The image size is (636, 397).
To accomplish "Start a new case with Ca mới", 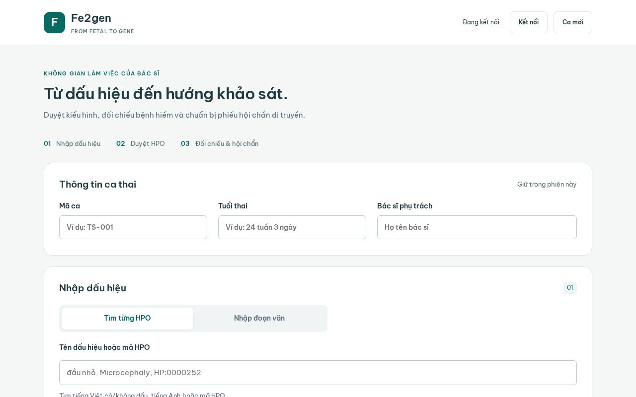I will pyautogui.click(x=573, y=22).
